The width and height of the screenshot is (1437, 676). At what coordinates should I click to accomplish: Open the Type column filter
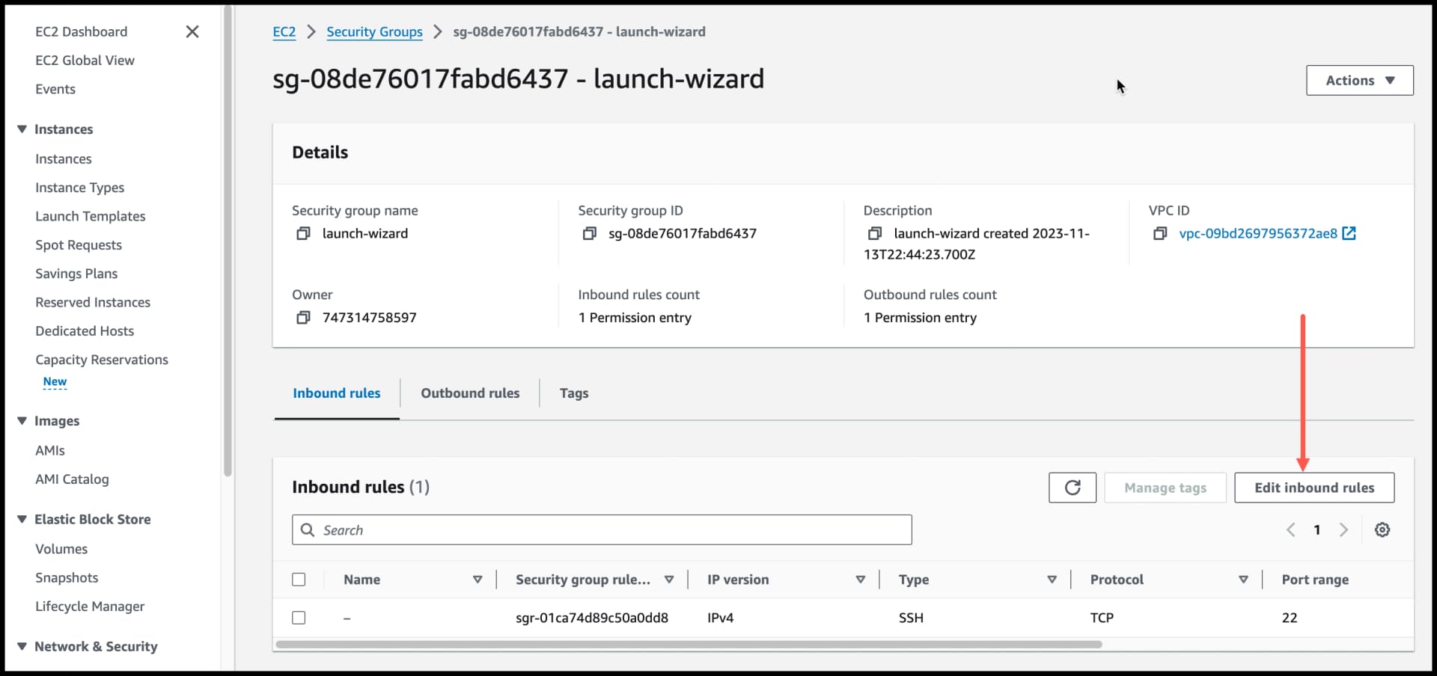tap(1052, 579)
